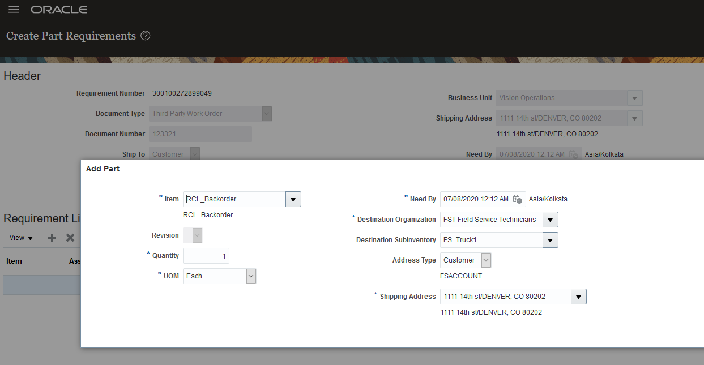Click the Destination Organization text field
The height and width of the screenshot is (365, 704).
pyautogui.click(x=491, y=220)
